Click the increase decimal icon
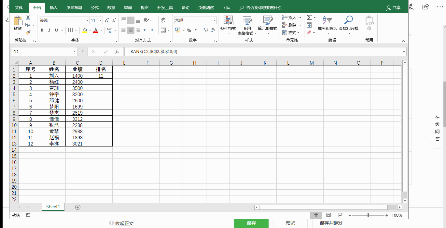The width and height of the screenshot is (446, 228). tap(206, 30)
